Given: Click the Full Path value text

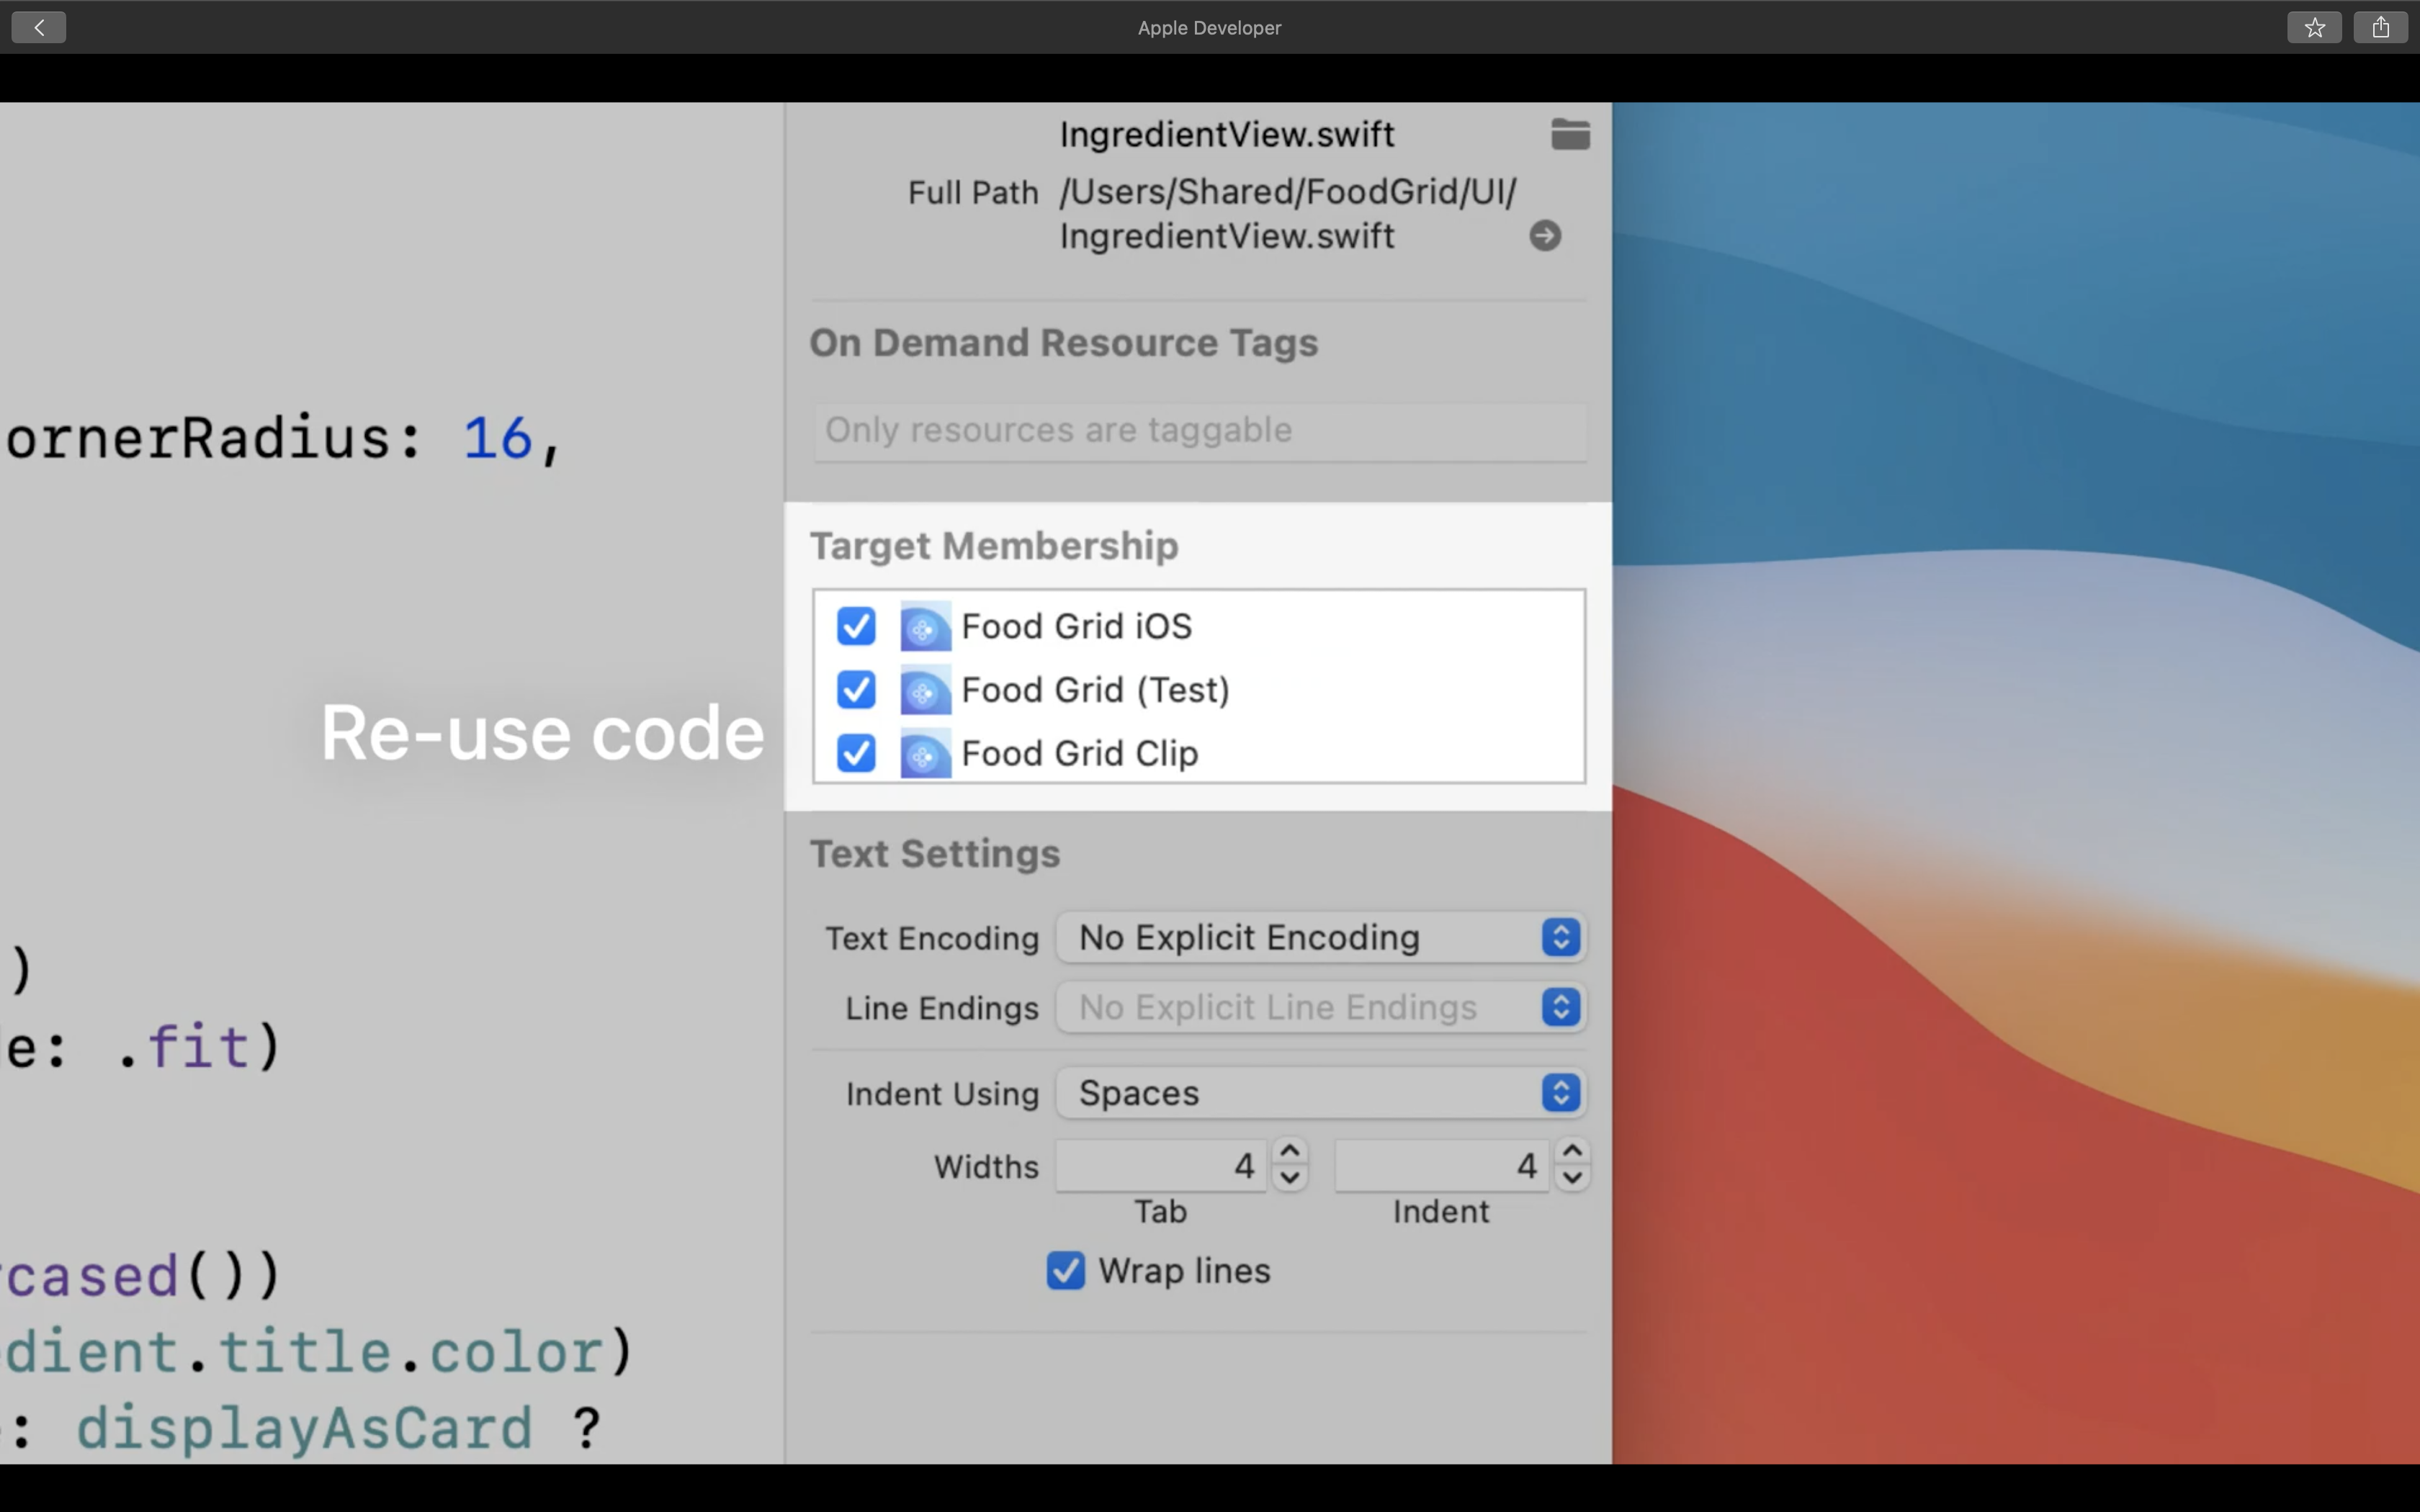Looking at the screenshot, I should tap(1287, 214).
